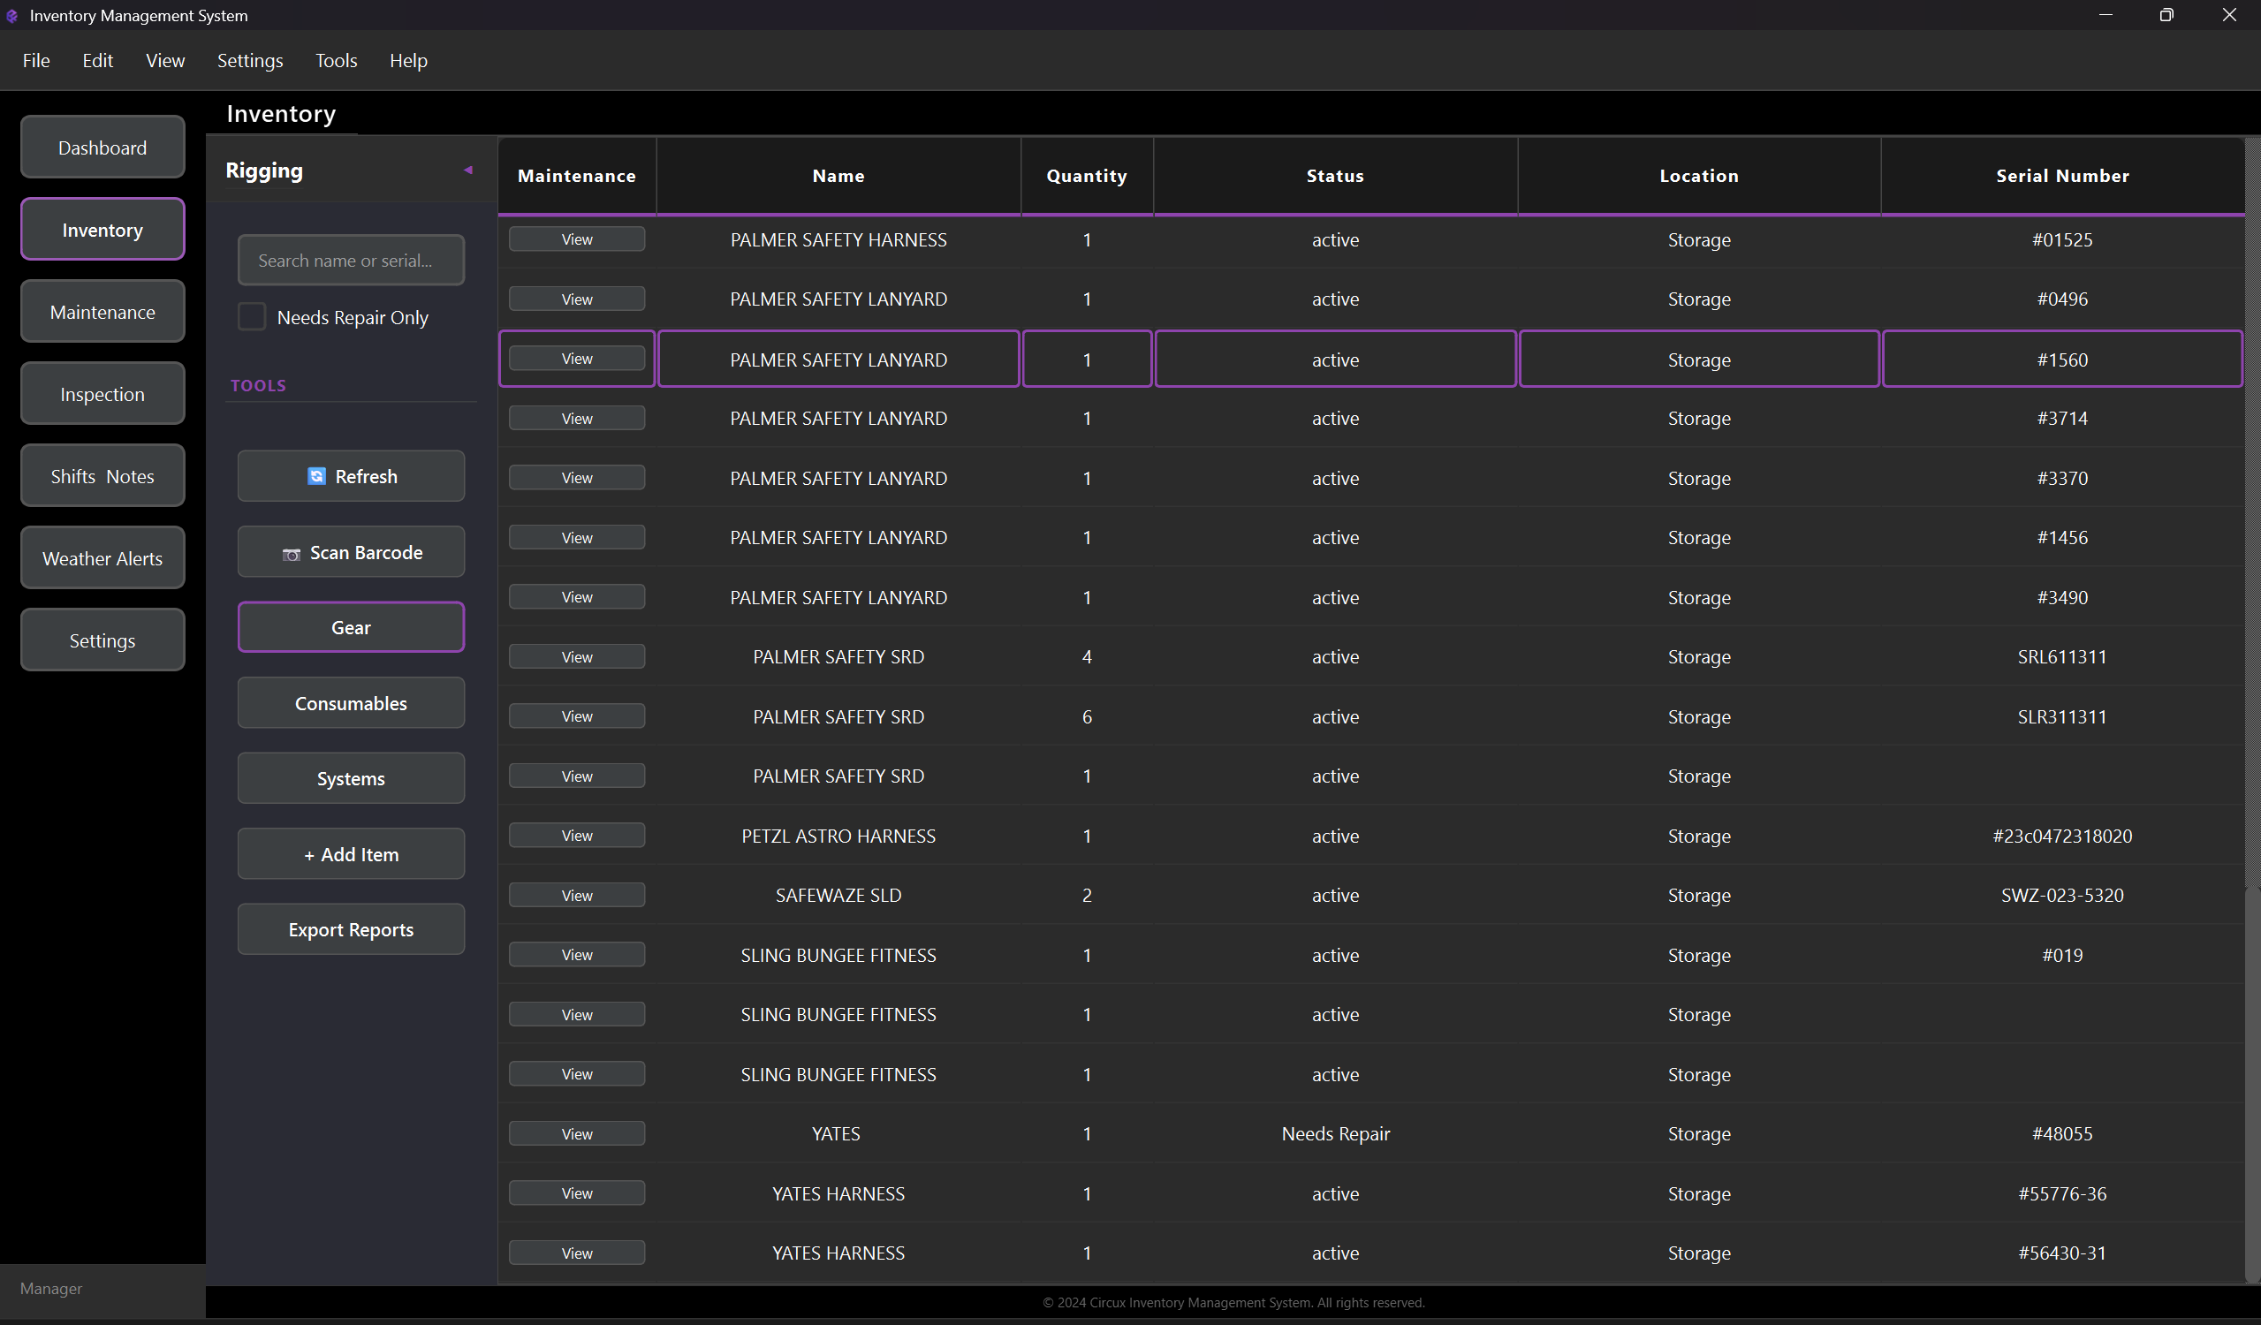The height and width of the screenshot is (1325, 2261).
Task: Restore the window size with the title bar button
Action: (2166, 15)
